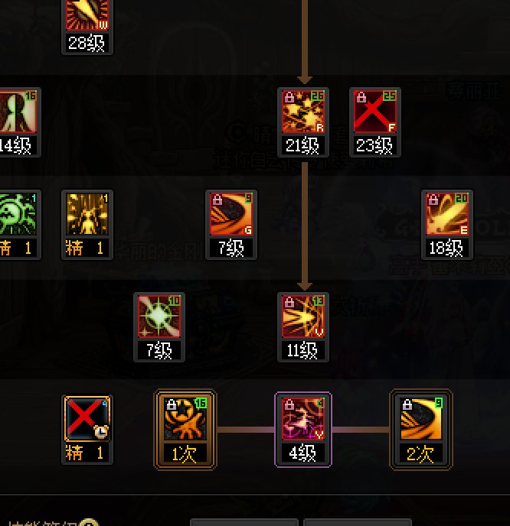510x526 pixels.
Task: Click the green star 7级 skill icon
Action: coord(159,316)
